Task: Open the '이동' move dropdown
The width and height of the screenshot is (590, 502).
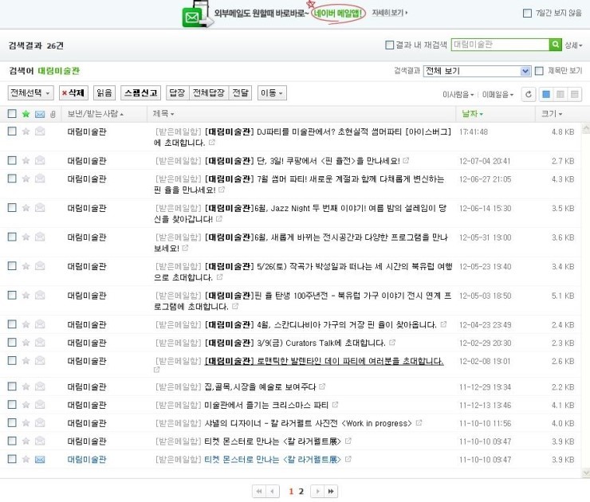Action: tap(272, 93)
